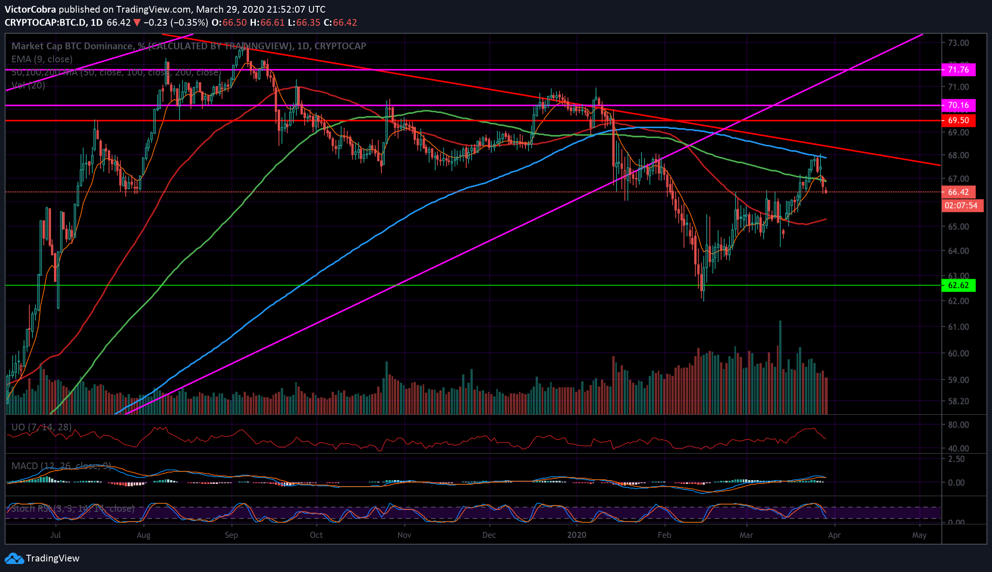Select the 50,100,200 MA indicator label
This screenshot has height=572, width=992.
pos(116,72)
